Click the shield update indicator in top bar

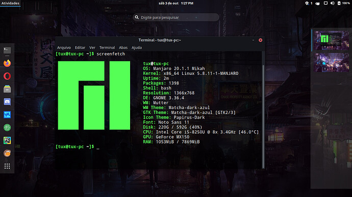pyautogui.click(x=307, y=3)
